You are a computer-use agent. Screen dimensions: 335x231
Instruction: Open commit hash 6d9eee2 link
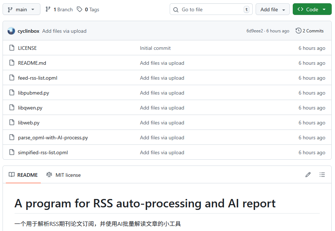point(255,31)
